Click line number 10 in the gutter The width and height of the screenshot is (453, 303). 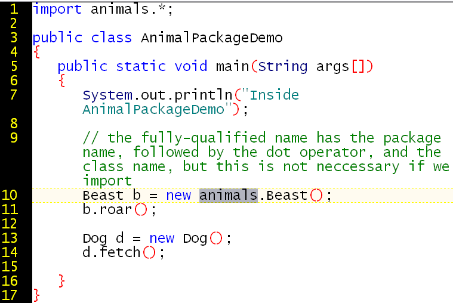[x=10, y=195]
